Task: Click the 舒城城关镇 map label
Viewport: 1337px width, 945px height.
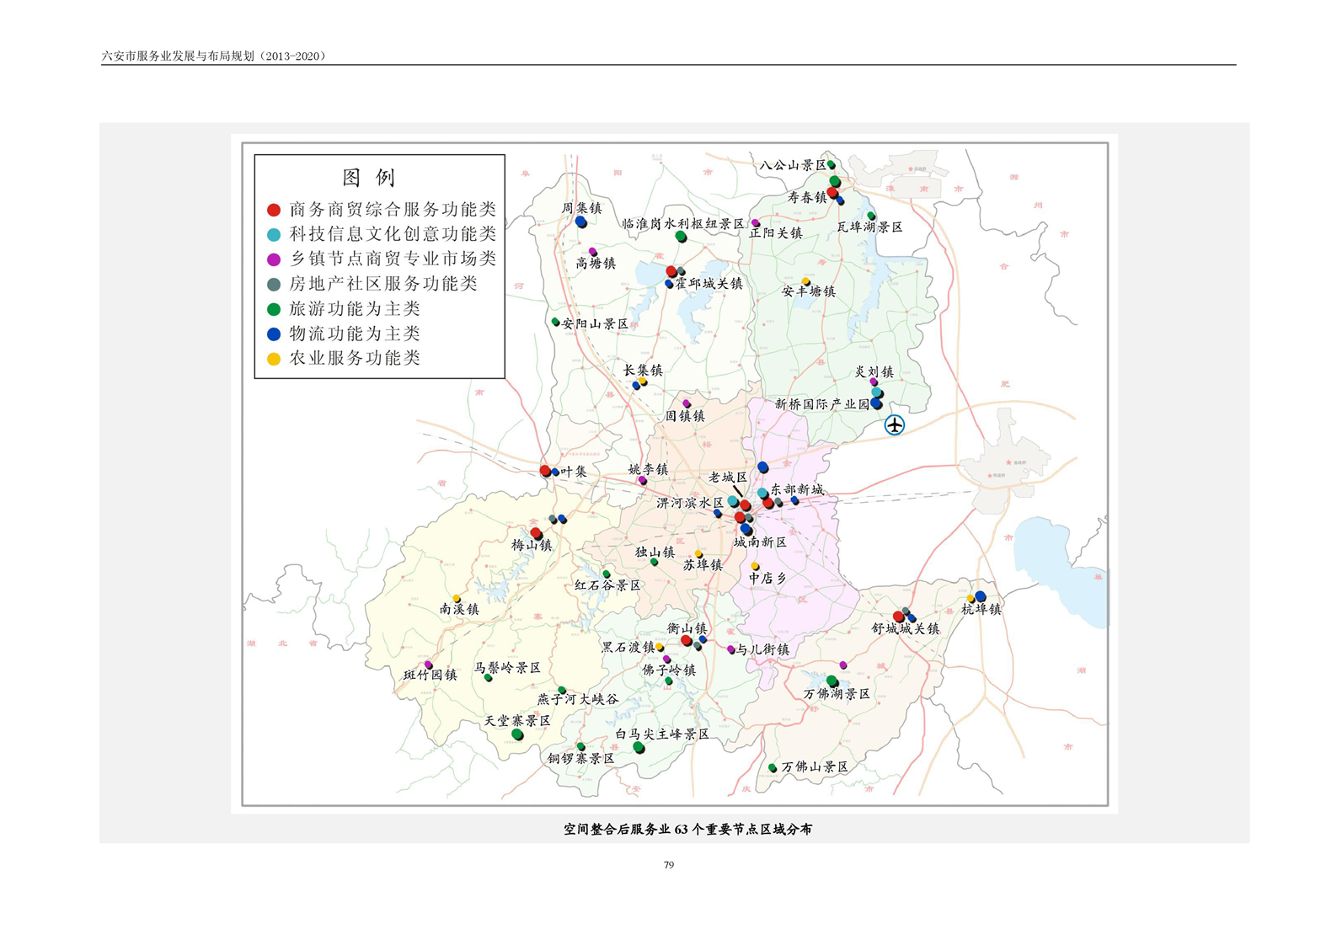Action: (x=905, y=629)
